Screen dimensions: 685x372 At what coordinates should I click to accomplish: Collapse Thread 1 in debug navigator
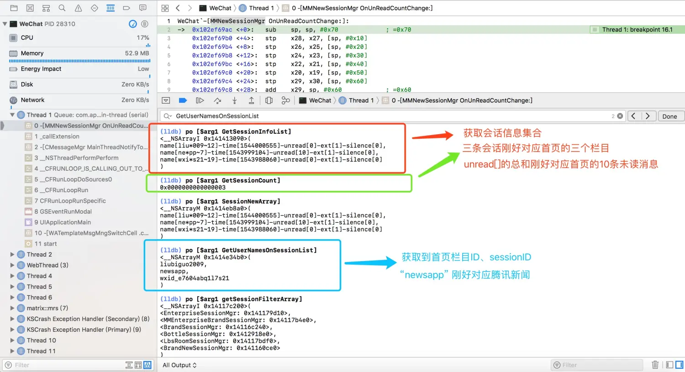12,115
